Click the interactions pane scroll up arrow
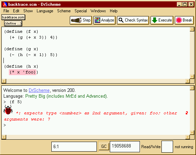This screenshot has width=196, height=155. tap(192, 88)
